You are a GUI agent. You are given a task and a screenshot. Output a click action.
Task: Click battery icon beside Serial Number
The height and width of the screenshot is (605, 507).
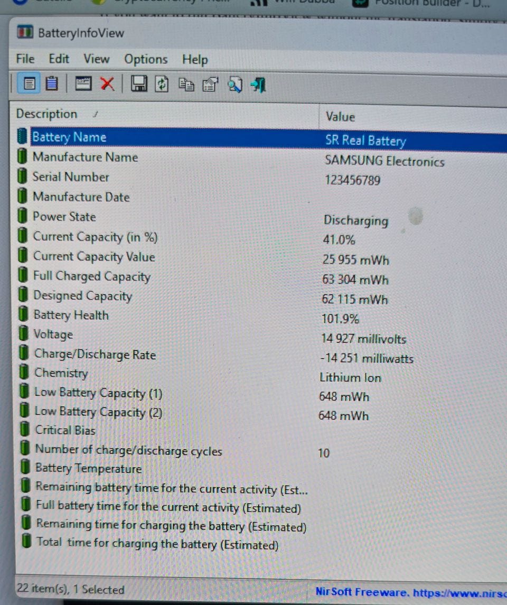[22, 176]
